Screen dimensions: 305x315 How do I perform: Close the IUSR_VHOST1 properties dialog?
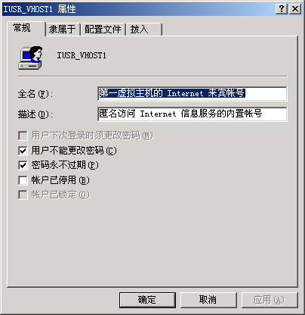[x=295, y=9]
